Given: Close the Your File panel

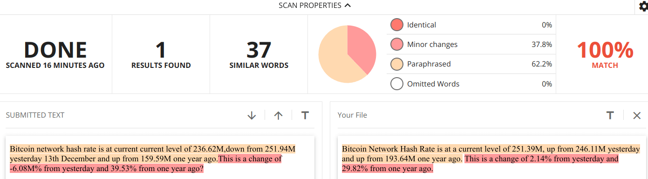Looking at the screenshot, I should coord(637,115).
